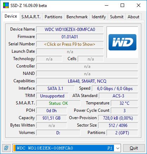Click the Device Name value WDC WD10EZEX-00MFCA0
Viewport: 147px width, 154px height.
(70, 30)
